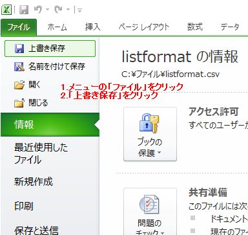
Task: Click the ブックの保護 button
Action: [150, 134]
